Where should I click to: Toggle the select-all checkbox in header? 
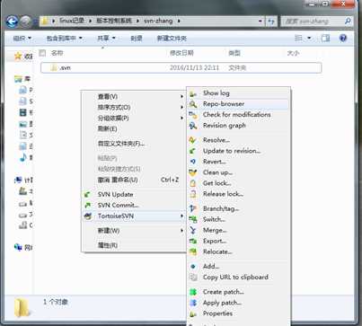pyautogui.click(x=42, y=53)
